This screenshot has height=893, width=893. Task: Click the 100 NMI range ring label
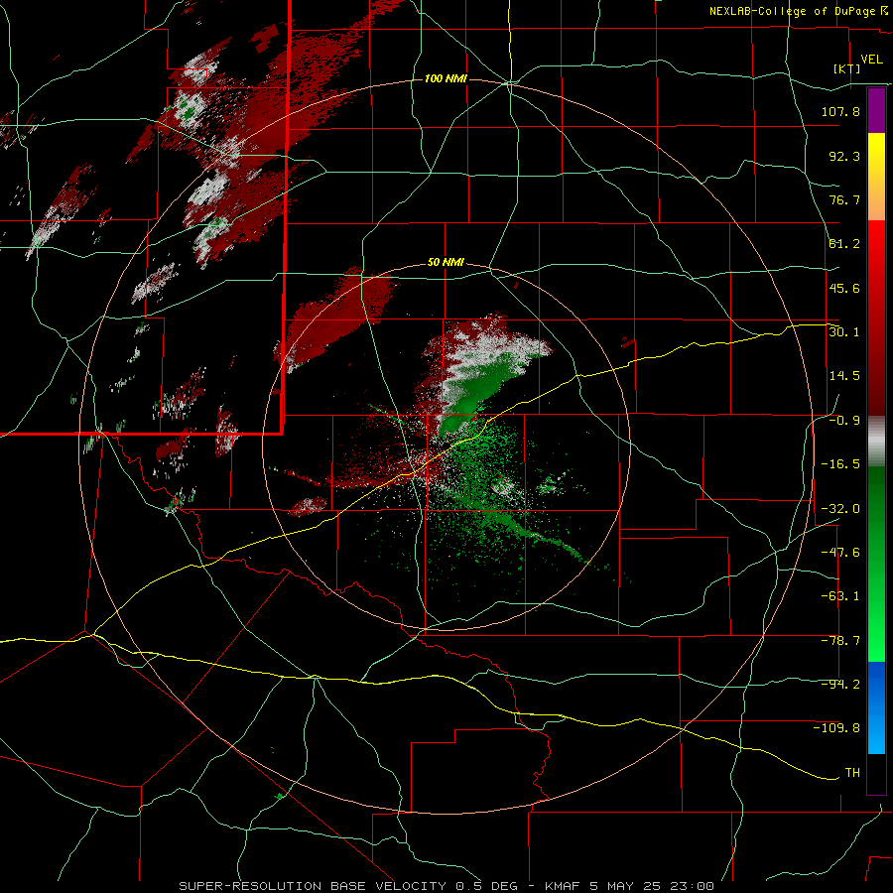pyautogui.click(x=446, y=78)
